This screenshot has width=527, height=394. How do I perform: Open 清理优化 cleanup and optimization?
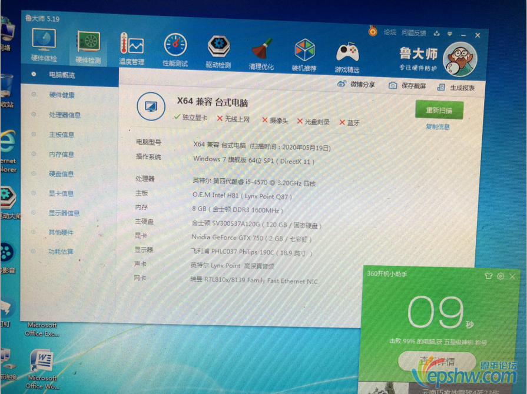coord(261,54)
